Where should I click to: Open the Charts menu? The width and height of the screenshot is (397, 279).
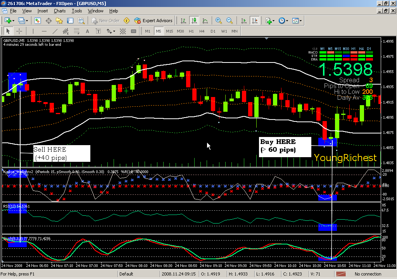60,11
